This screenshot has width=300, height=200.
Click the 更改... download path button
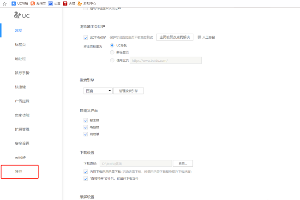pos(183,163)
